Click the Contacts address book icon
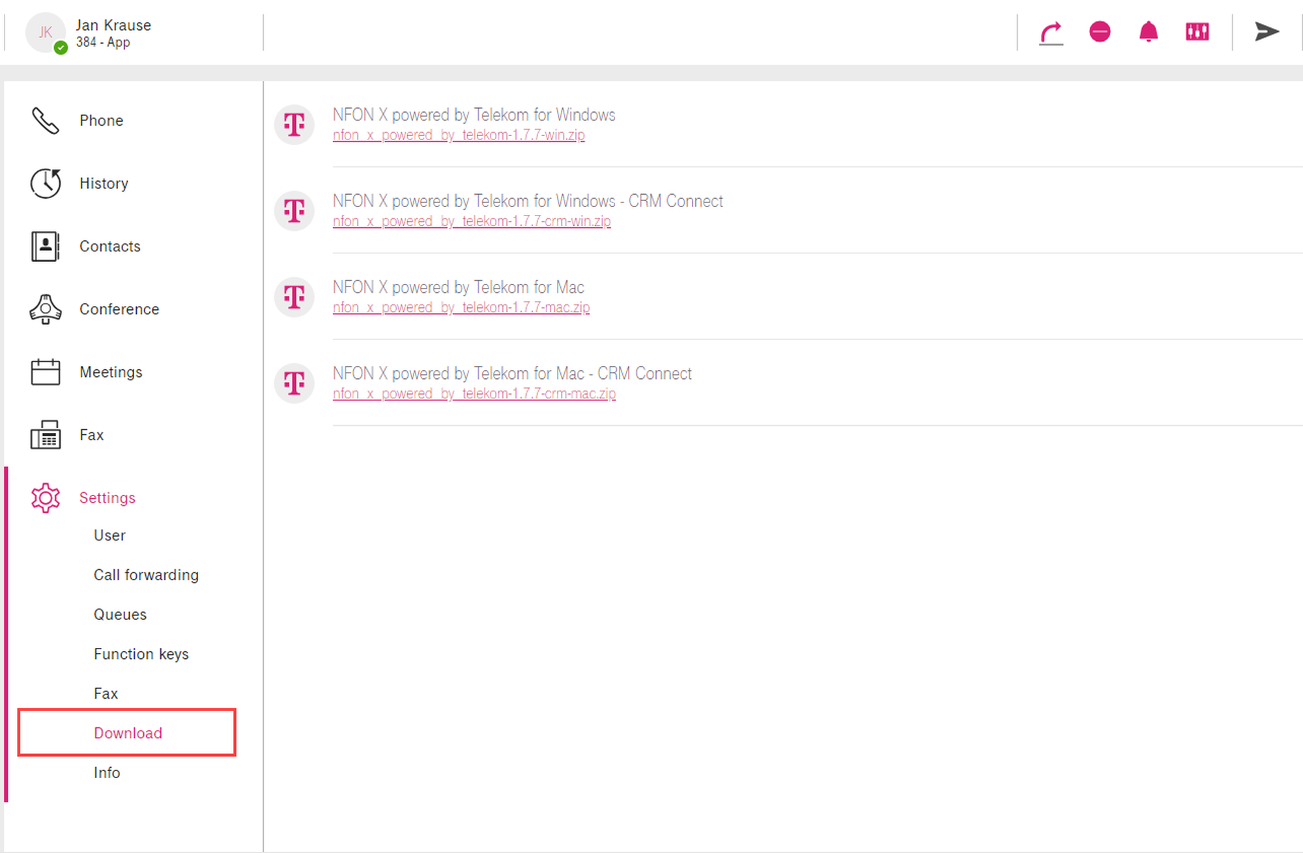The height and width of the screenshot is (853, 1303). (46, 246)
